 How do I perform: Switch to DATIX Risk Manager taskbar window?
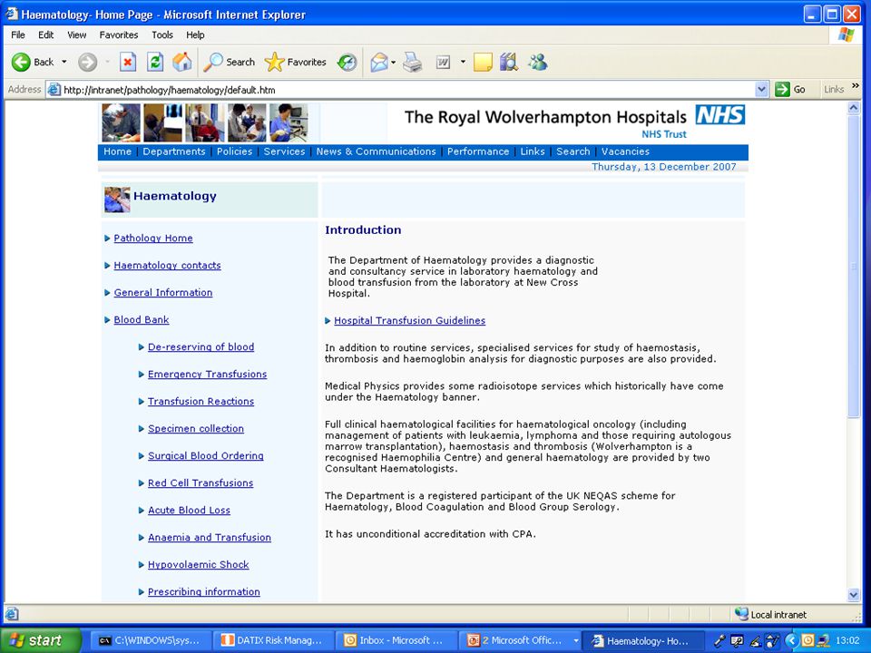[x=273, y=640]
